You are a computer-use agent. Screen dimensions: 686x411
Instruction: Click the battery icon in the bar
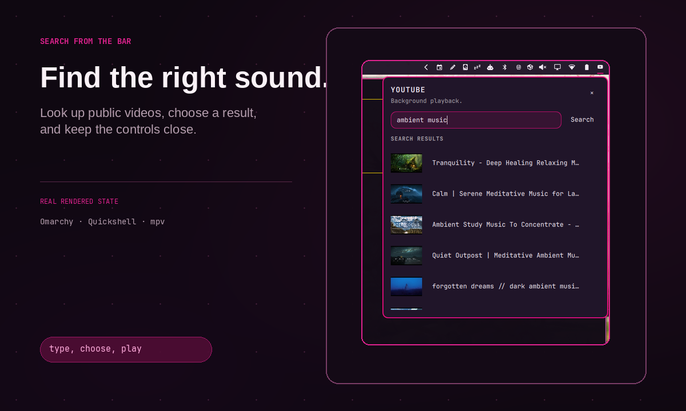click(587, 67)
